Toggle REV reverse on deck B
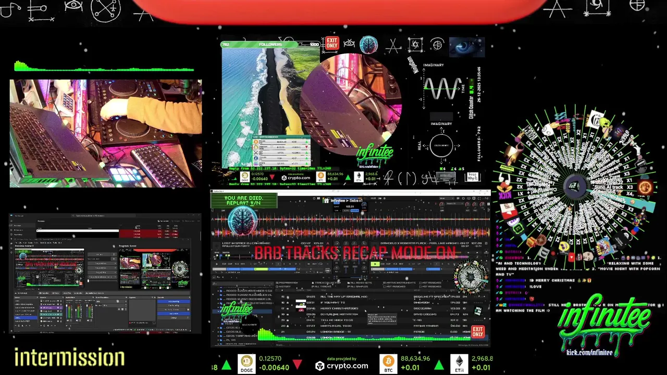This screenshot has height=375, width=667. click(x=401, y=264)
